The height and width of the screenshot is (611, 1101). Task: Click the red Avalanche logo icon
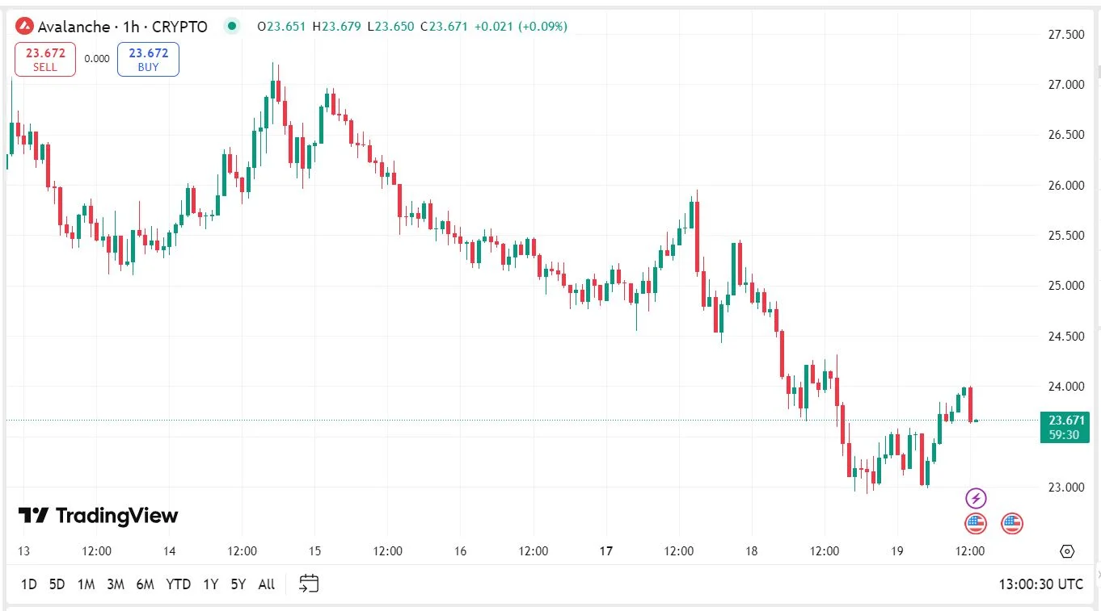click(24, 27)
